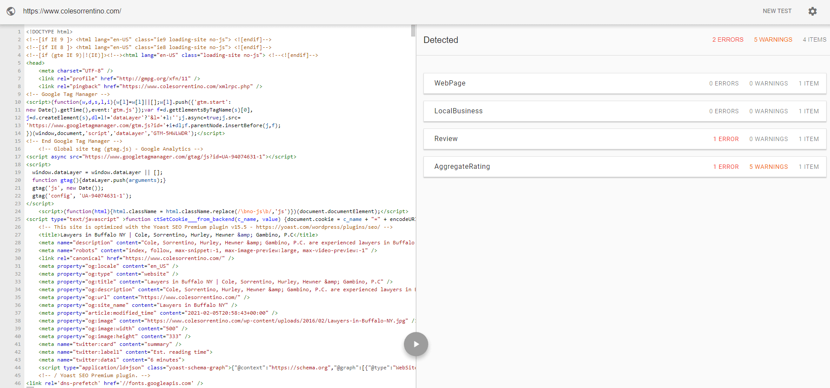This screenshot has width=830, height=388.
Task: Click 5 WARNINGS in the AggregateRating row
Action: [768, 167]
